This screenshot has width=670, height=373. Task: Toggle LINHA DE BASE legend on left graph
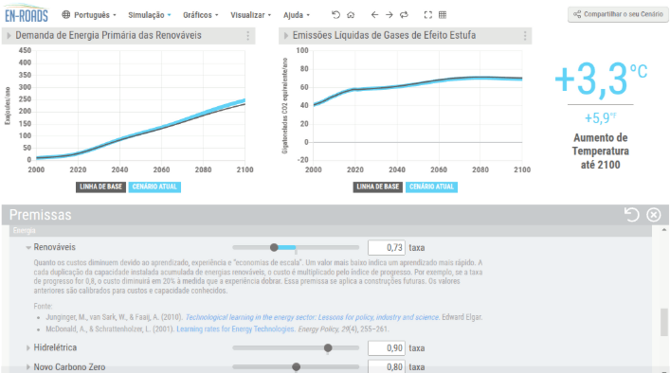coord(100,186)
